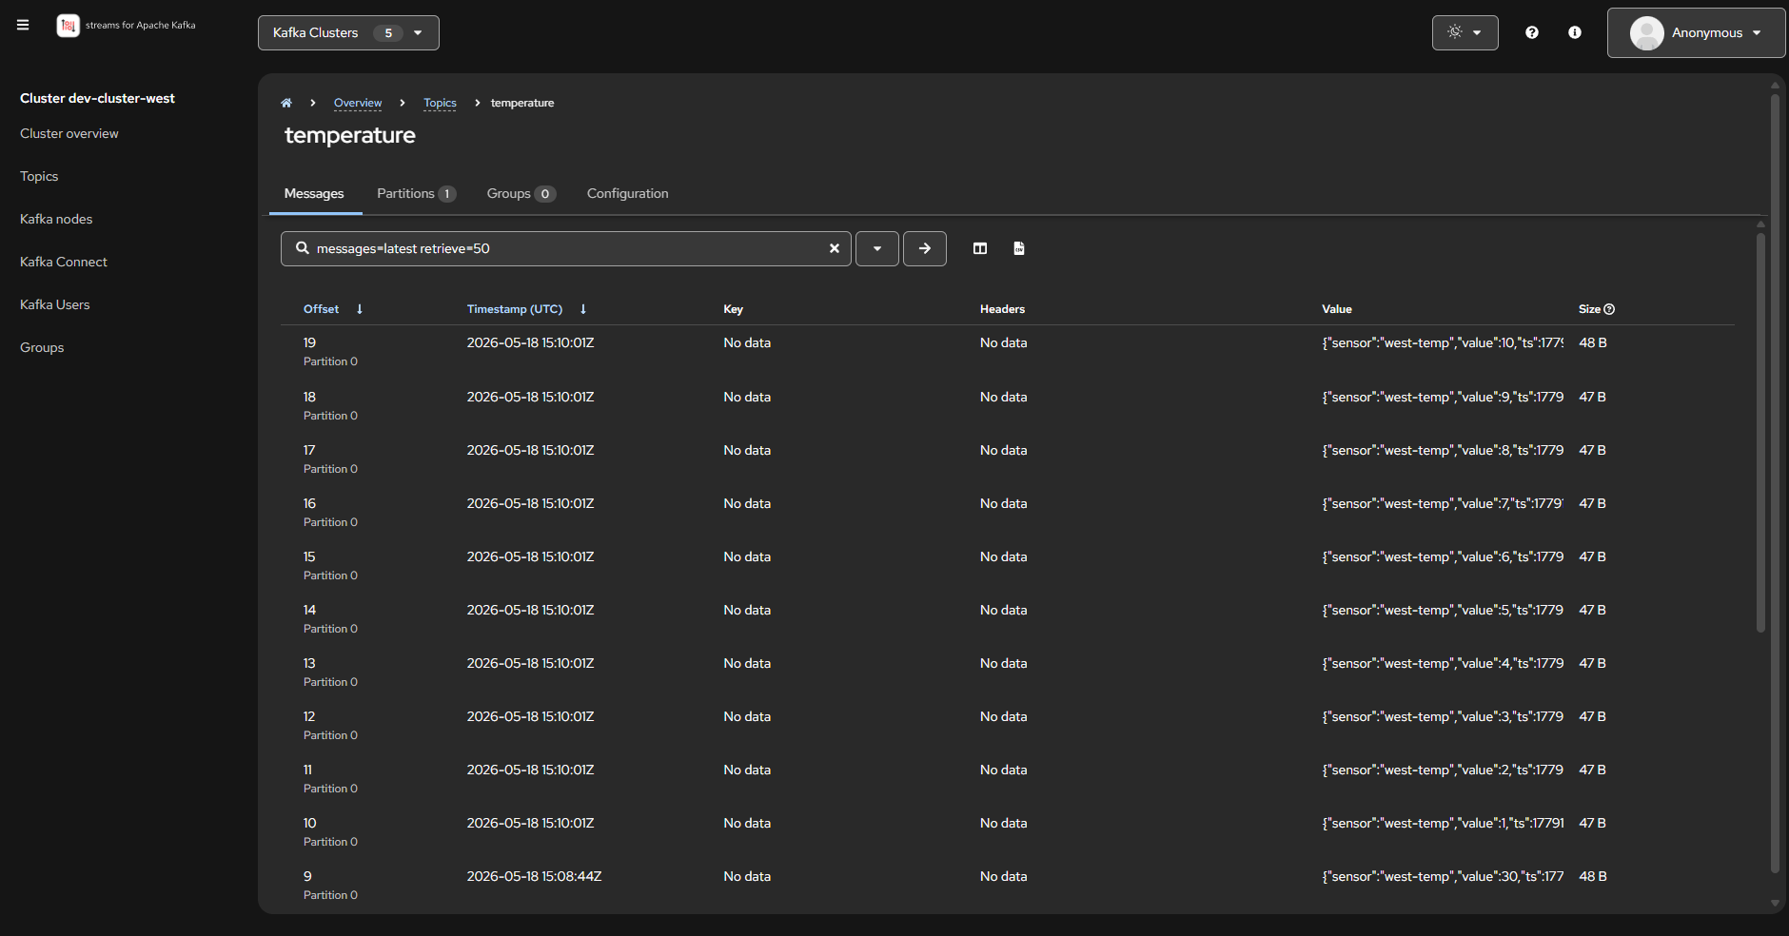Click the message search input field
The width and height of the screenshot is (1789, 936).
click(x=566, y=248)
